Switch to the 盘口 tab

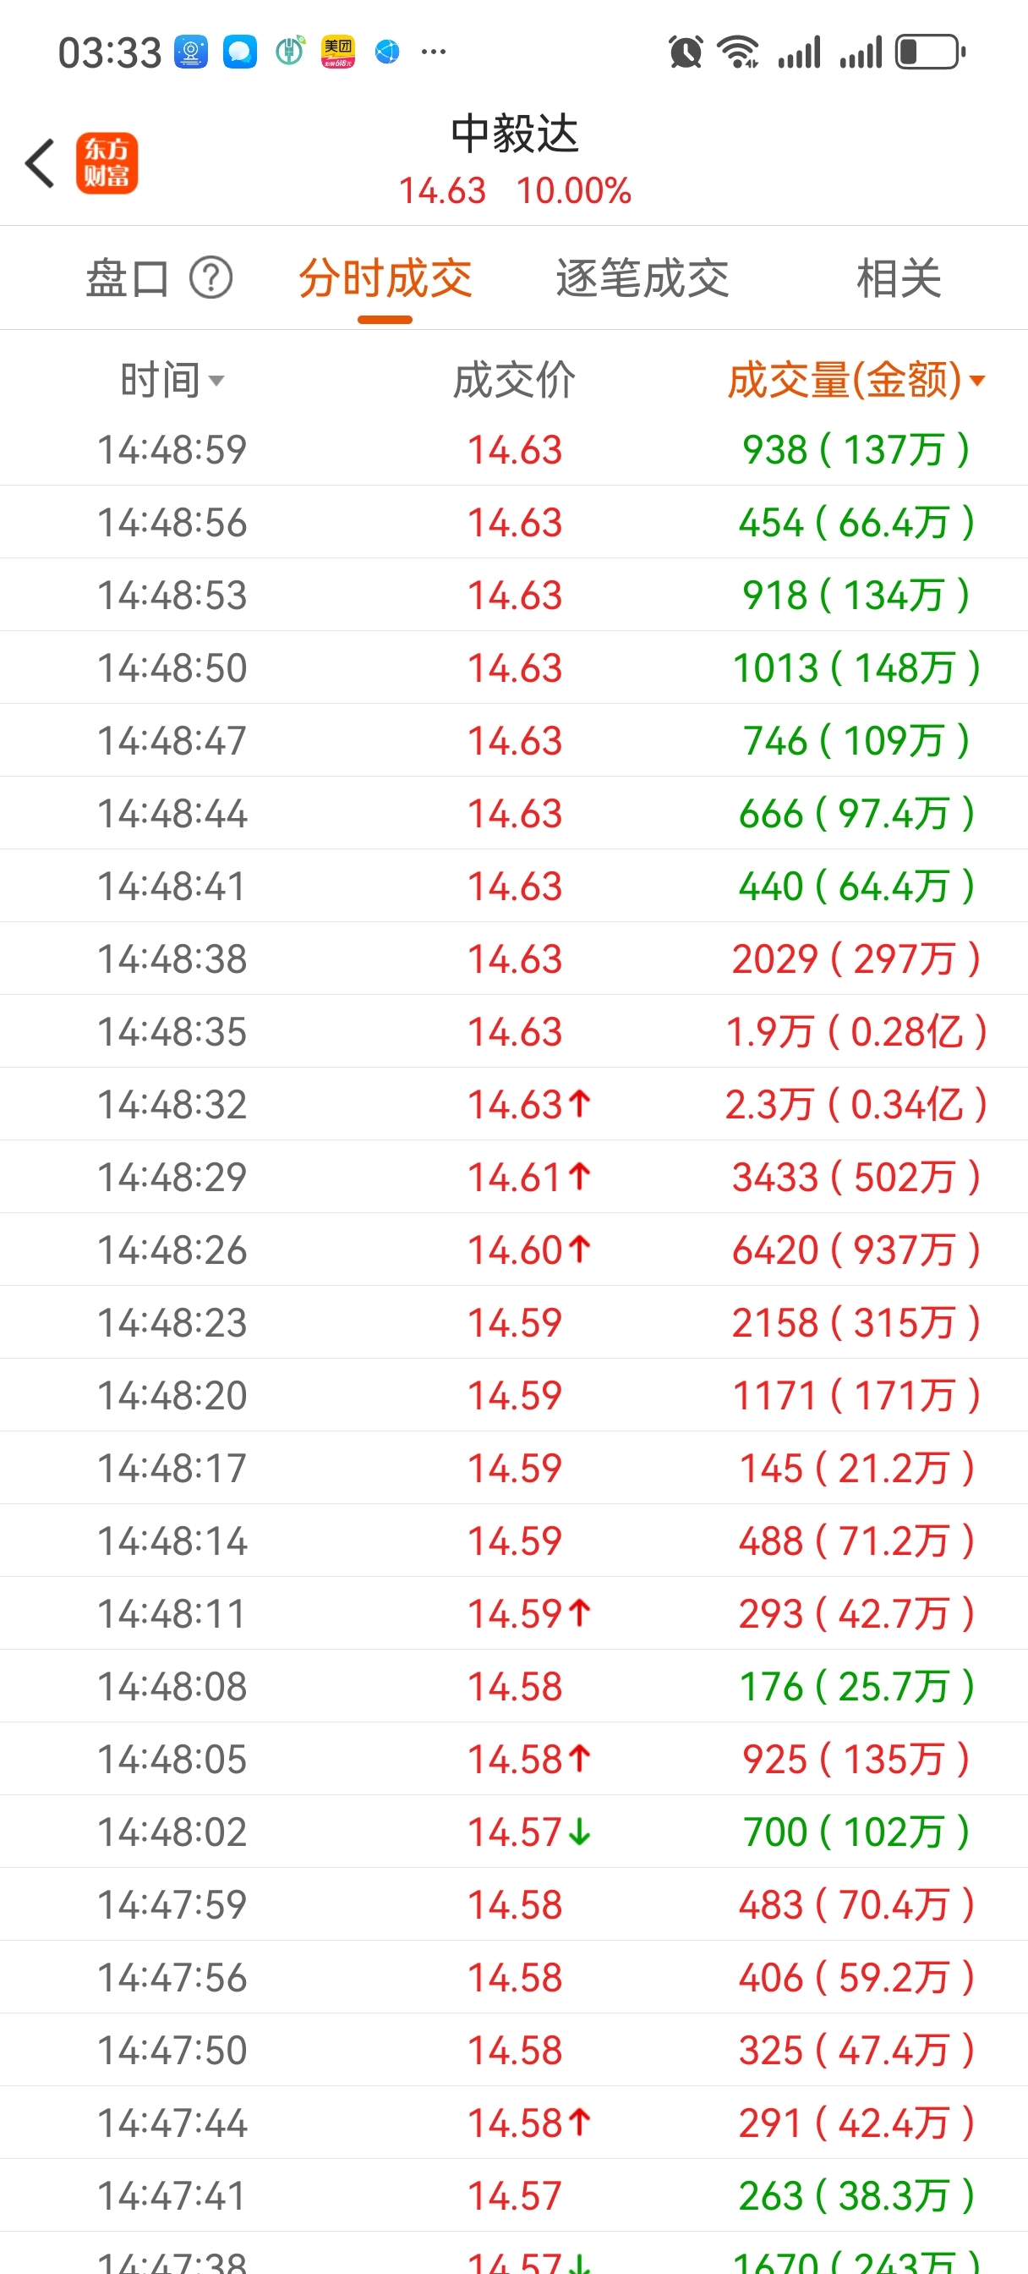pos(127,278)
